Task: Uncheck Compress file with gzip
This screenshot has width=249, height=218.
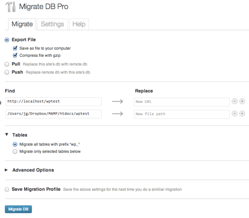Action: [x=15, y=55]
